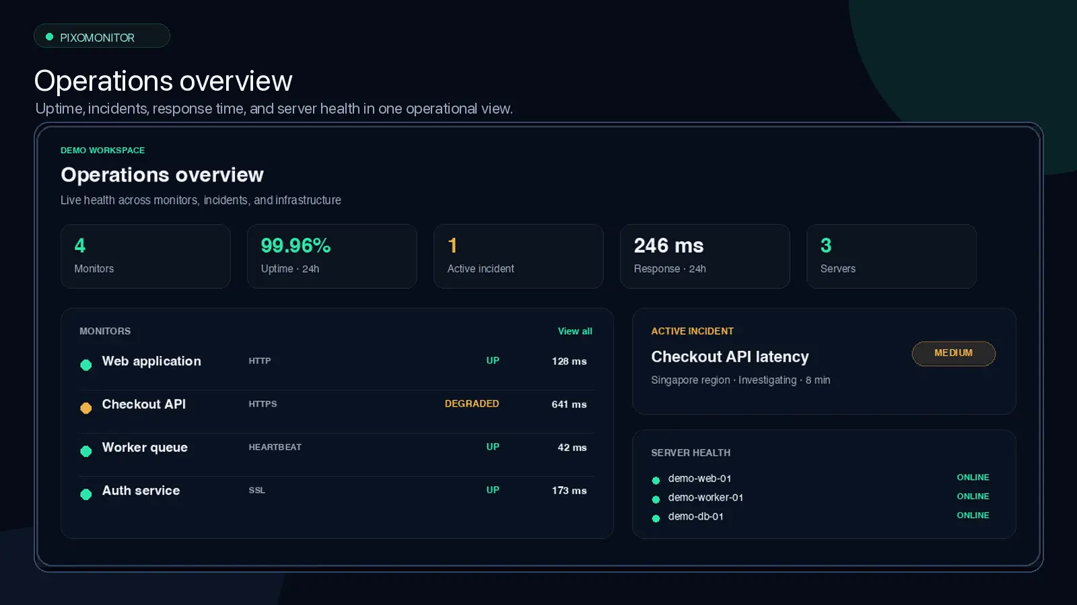Click the green status dot beside Auth service
This screenshot has height=605, width=1077.
coord(86,494)
